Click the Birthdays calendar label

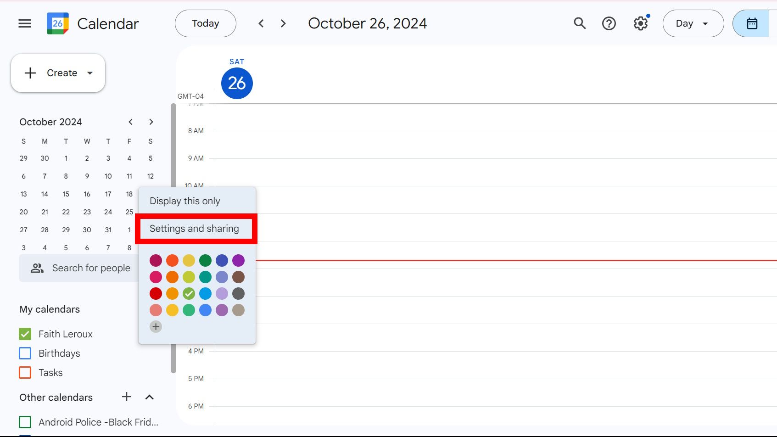[x=59, y=353]
